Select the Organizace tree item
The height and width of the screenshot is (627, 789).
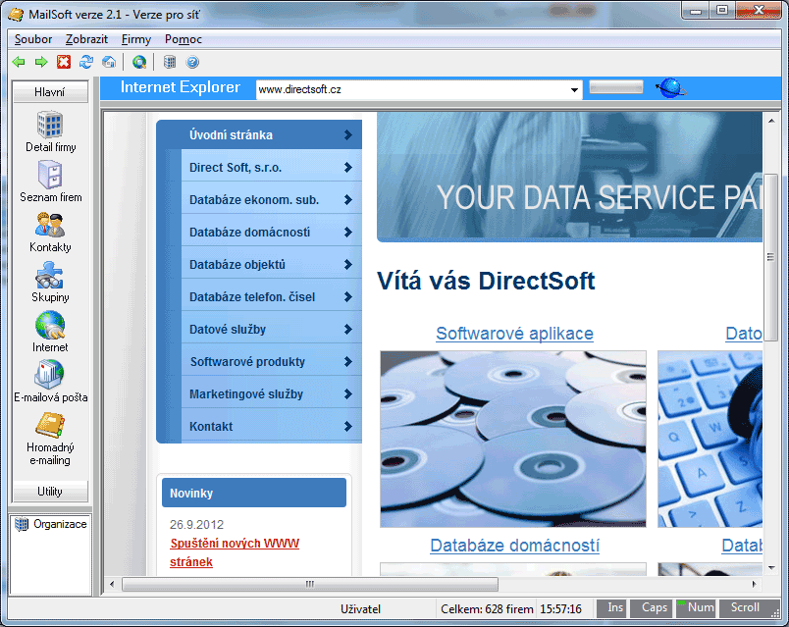coord(51,524)
